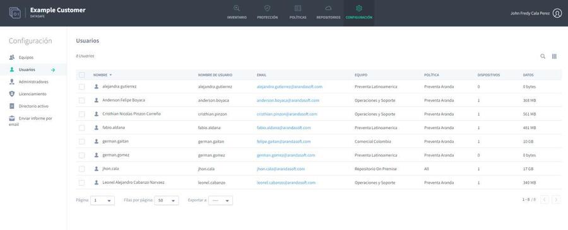Viewport: 568px width, 230px height.
Task: Click the Repositorio On Premise cell
Action: [376, 169]
